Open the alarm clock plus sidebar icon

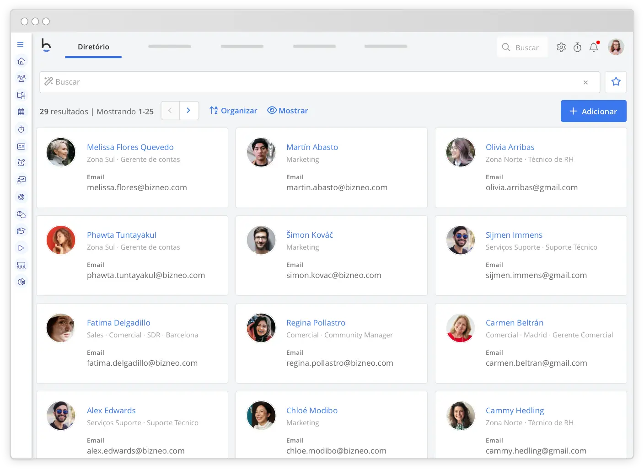(x=21, y=163)
